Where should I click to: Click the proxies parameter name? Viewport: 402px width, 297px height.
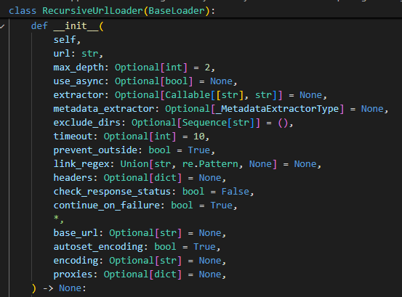pyautogui.click(x=73, y=274)
